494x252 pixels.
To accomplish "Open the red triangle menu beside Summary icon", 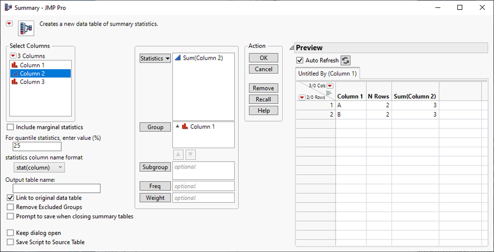I will pyautogui.click(x=9, y=24).
